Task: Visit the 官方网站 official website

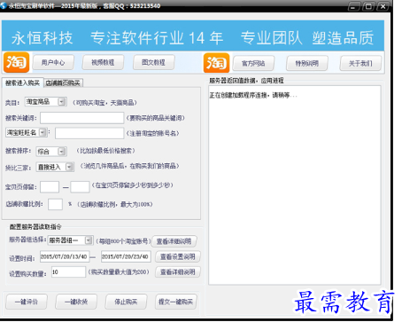Action: [253, 63]
